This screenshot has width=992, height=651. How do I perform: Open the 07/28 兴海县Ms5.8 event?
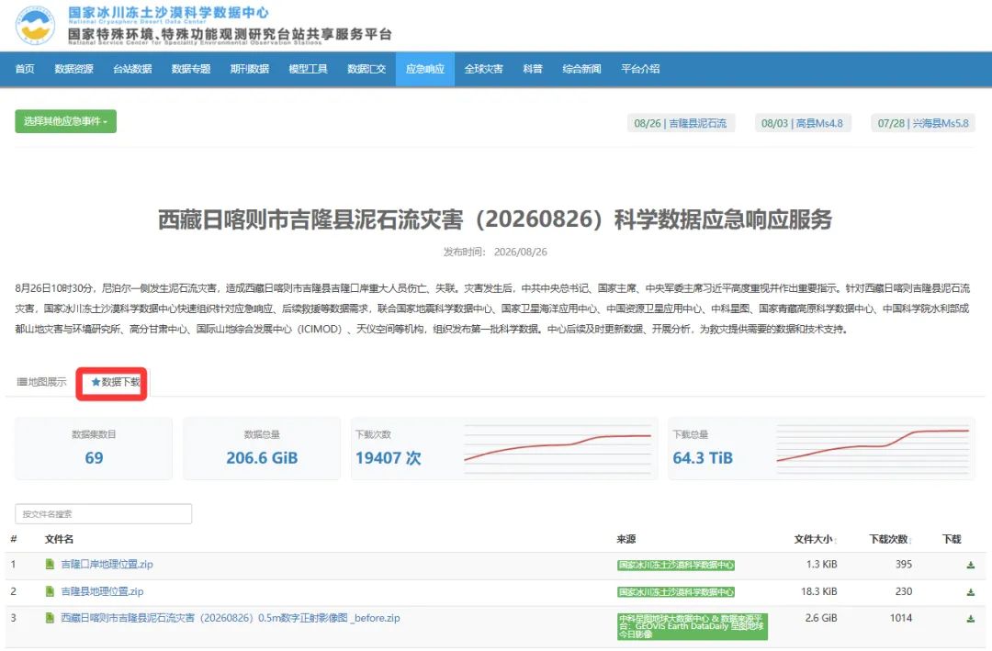coord(923,123)
